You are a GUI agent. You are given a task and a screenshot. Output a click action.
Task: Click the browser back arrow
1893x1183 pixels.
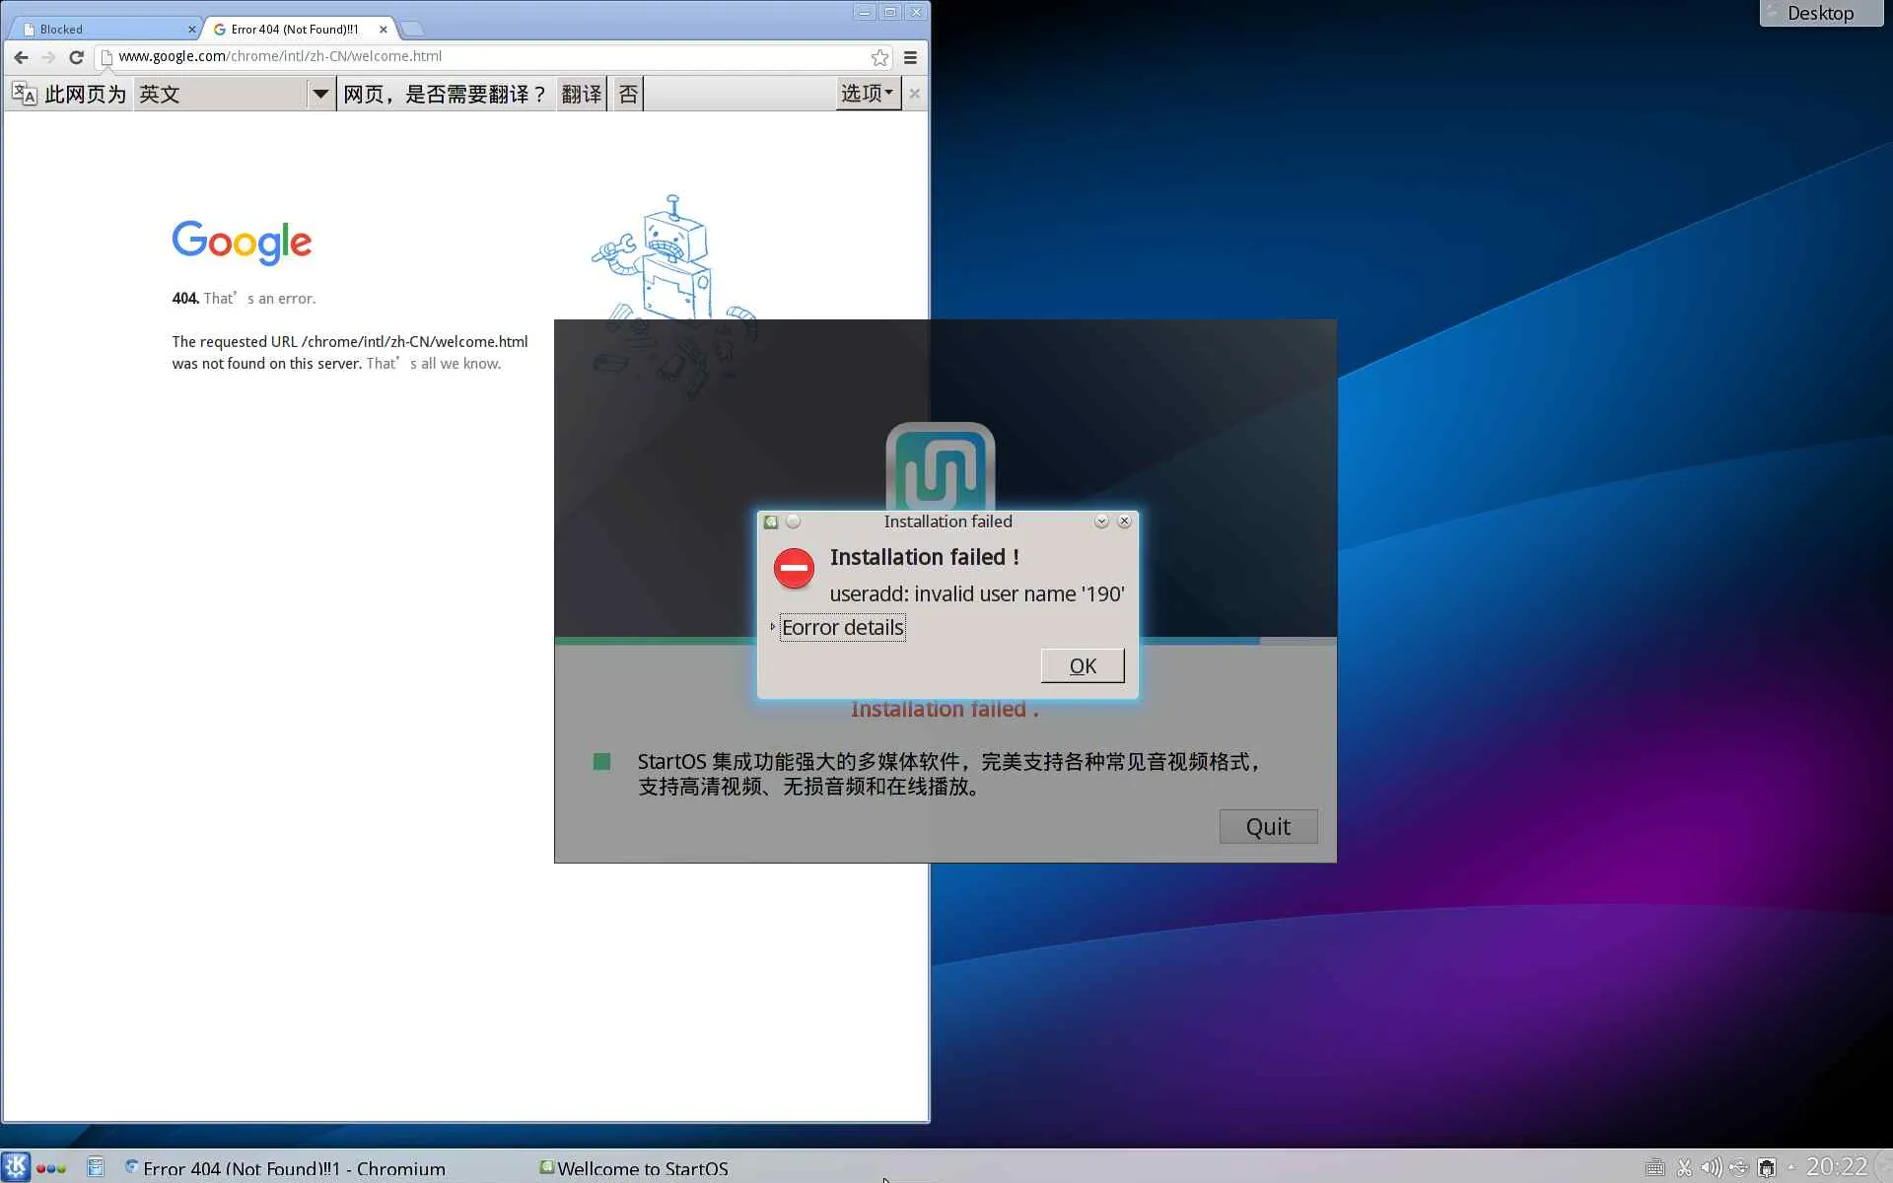click(21, 57)
